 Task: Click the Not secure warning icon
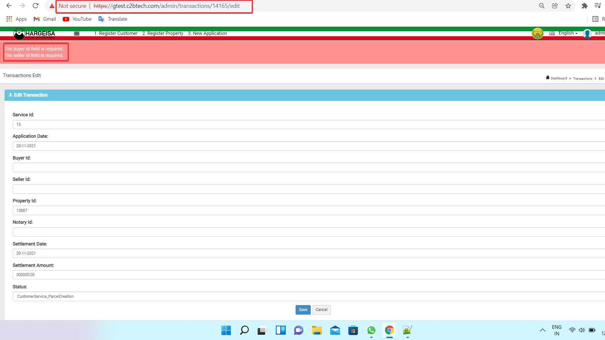point(52,6)
